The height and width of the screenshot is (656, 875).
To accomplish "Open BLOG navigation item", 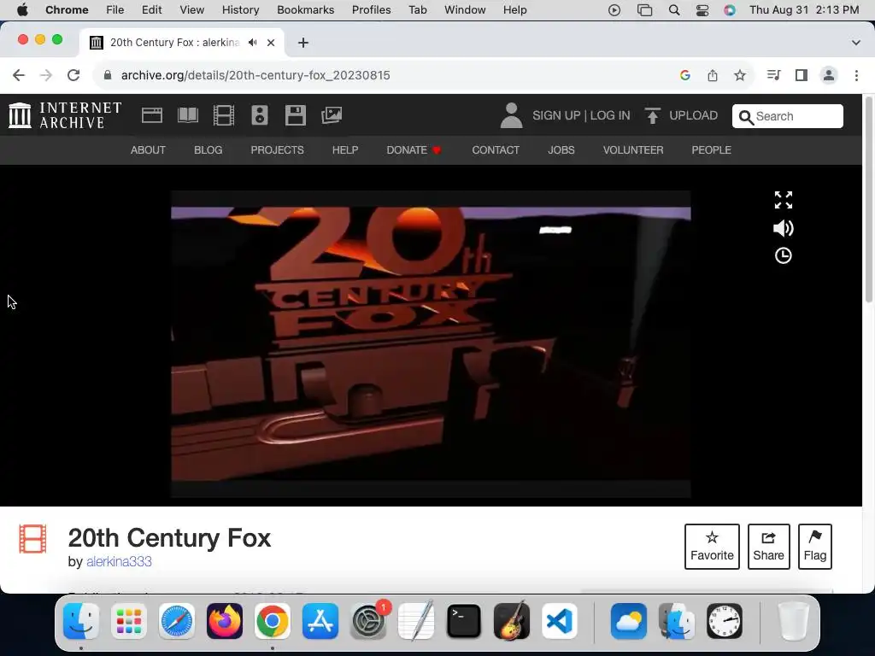I will tap(208, 150).
